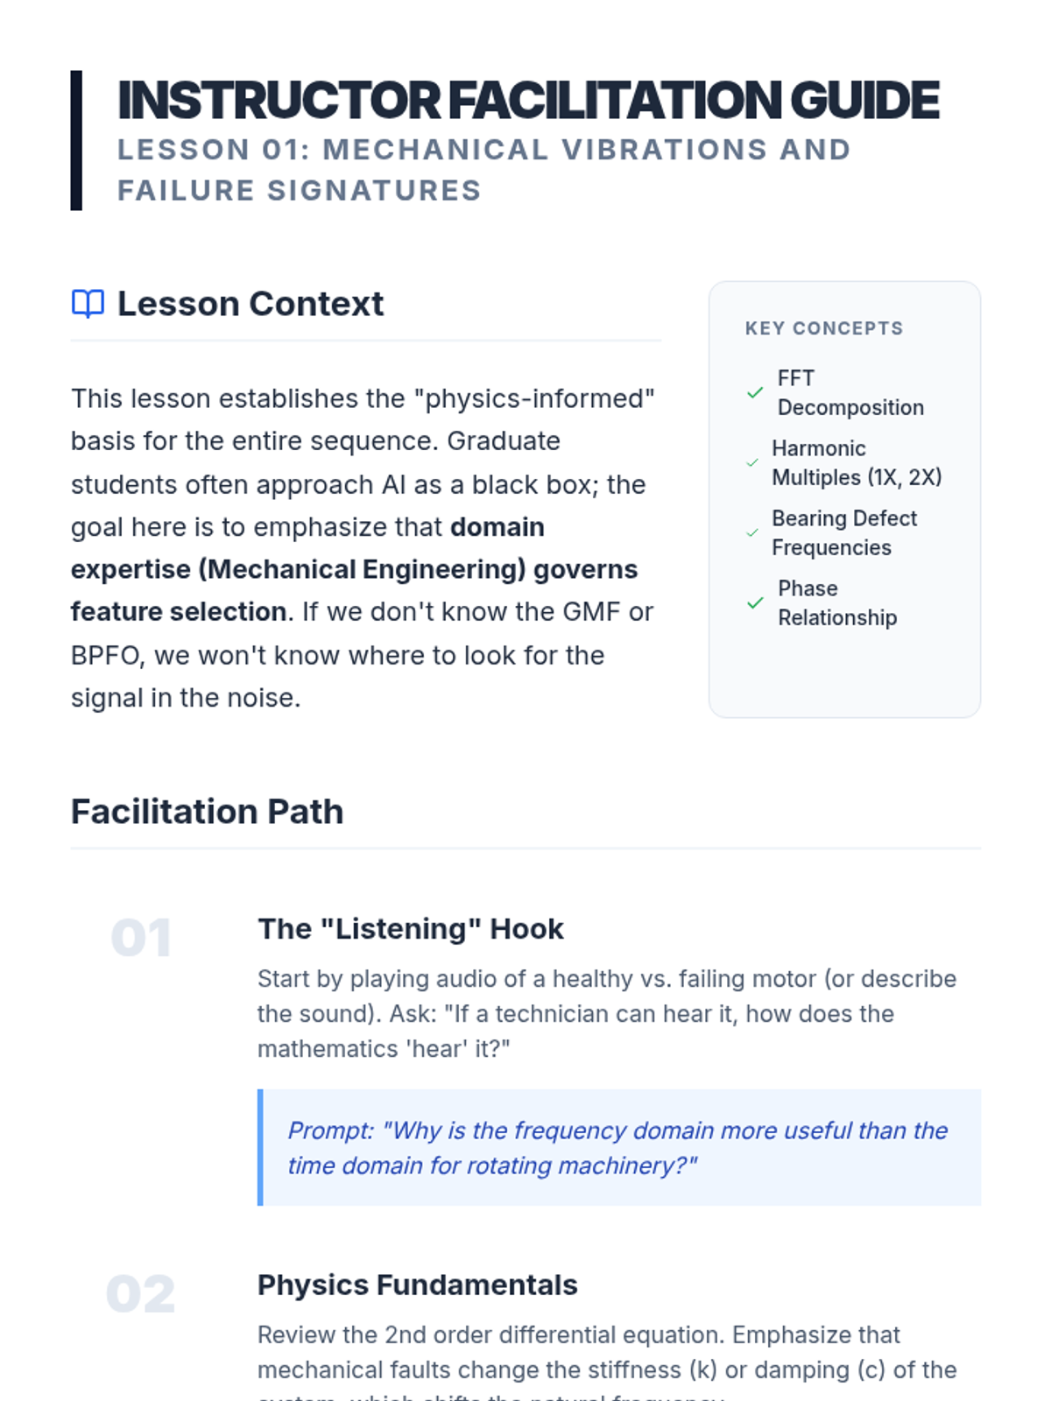
Task: Click the Physics Fundamentals heading
Action: point(418,1285)
